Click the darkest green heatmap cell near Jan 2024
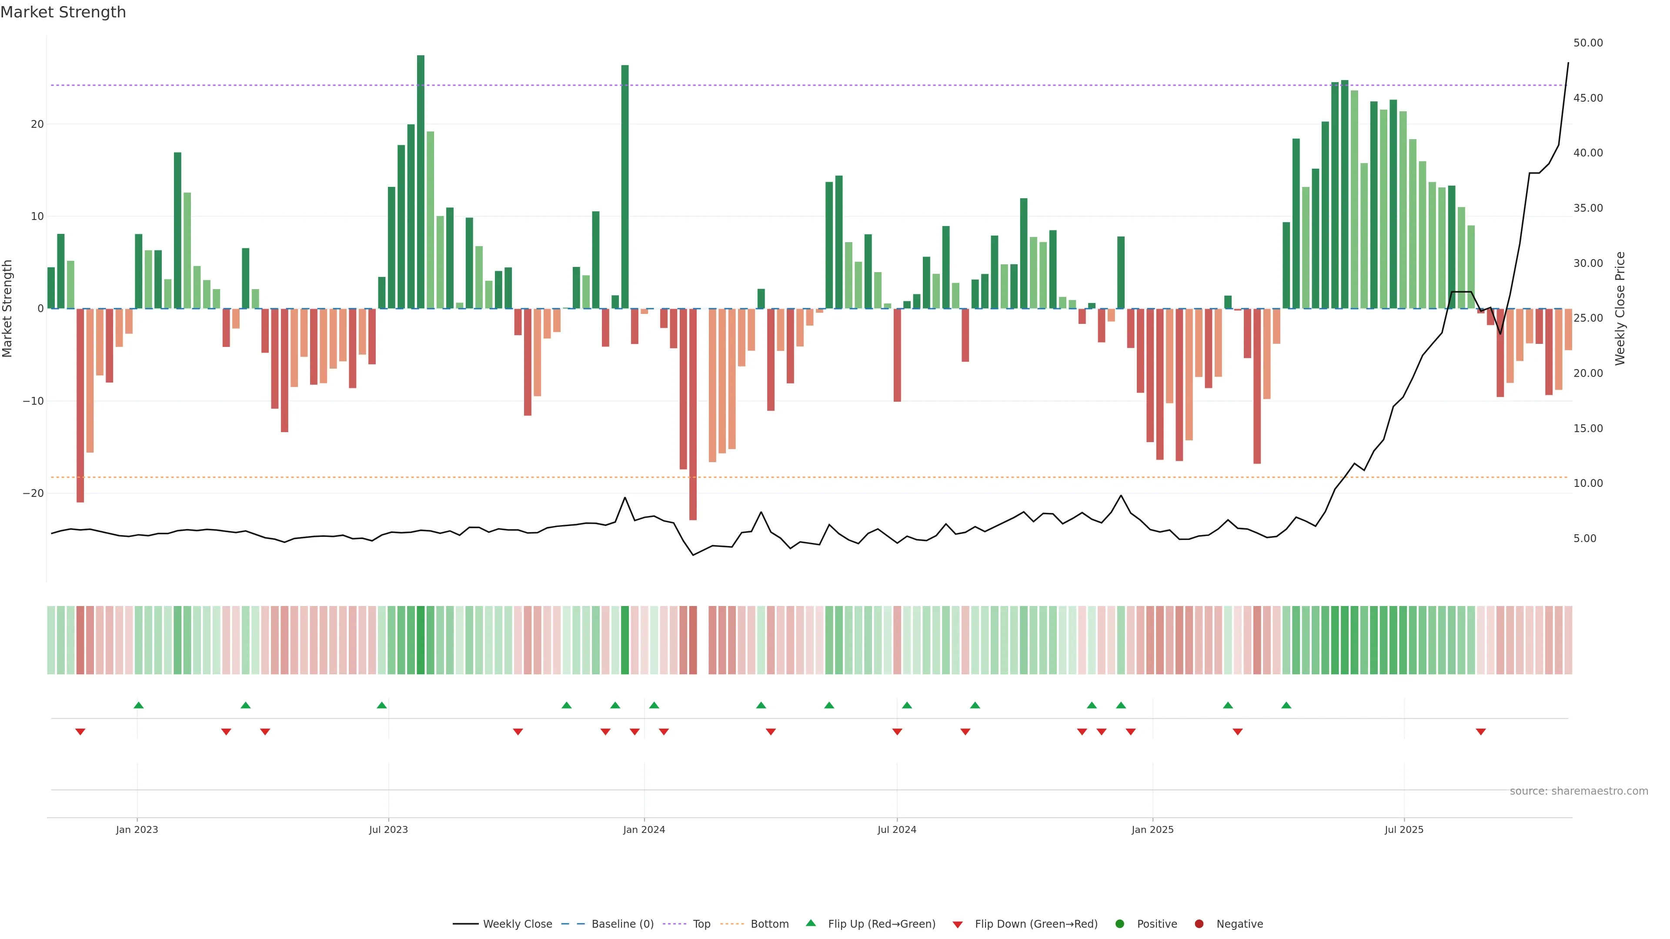The height and width of the screenshot is (939, 1670). click(x=625, y=639)
